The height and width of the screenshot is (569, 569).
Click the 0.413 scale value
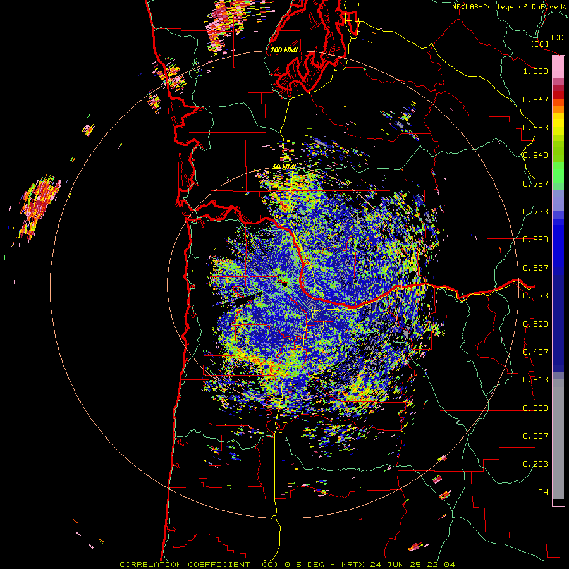pyautogui.click(x=535, y=380)
